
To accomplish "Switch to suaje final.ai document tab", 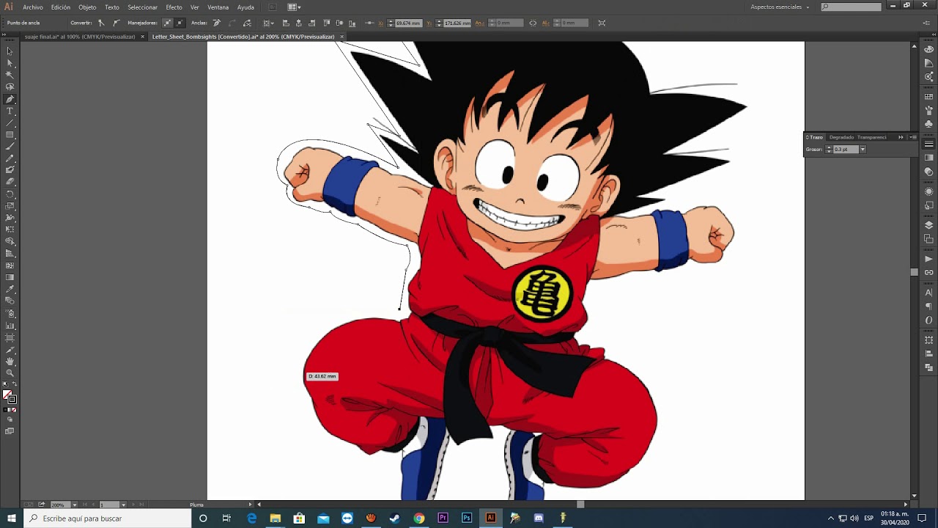I will click(79, 37).
